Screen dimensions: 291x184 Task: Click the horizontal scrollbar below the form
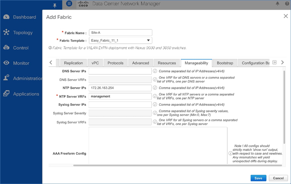[x=177, y=165]
